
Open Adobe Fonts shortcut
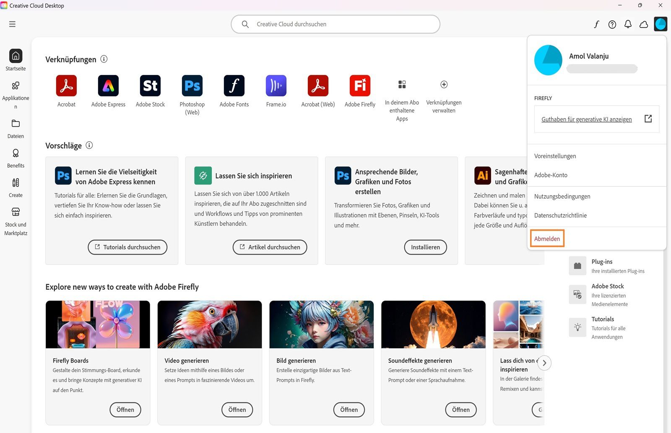pos(234,86)
